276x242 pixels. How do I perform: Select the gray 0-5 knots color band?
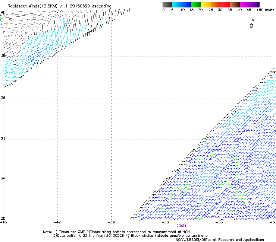(167, 4)
